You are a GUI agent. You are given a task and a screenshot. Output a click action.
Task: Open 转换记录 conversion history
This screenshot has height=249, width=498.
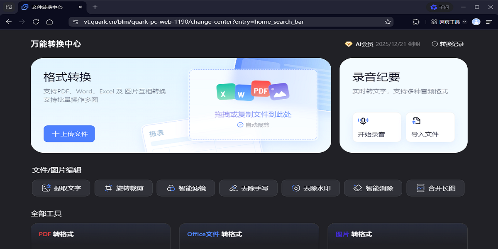(x=448, y=44)
